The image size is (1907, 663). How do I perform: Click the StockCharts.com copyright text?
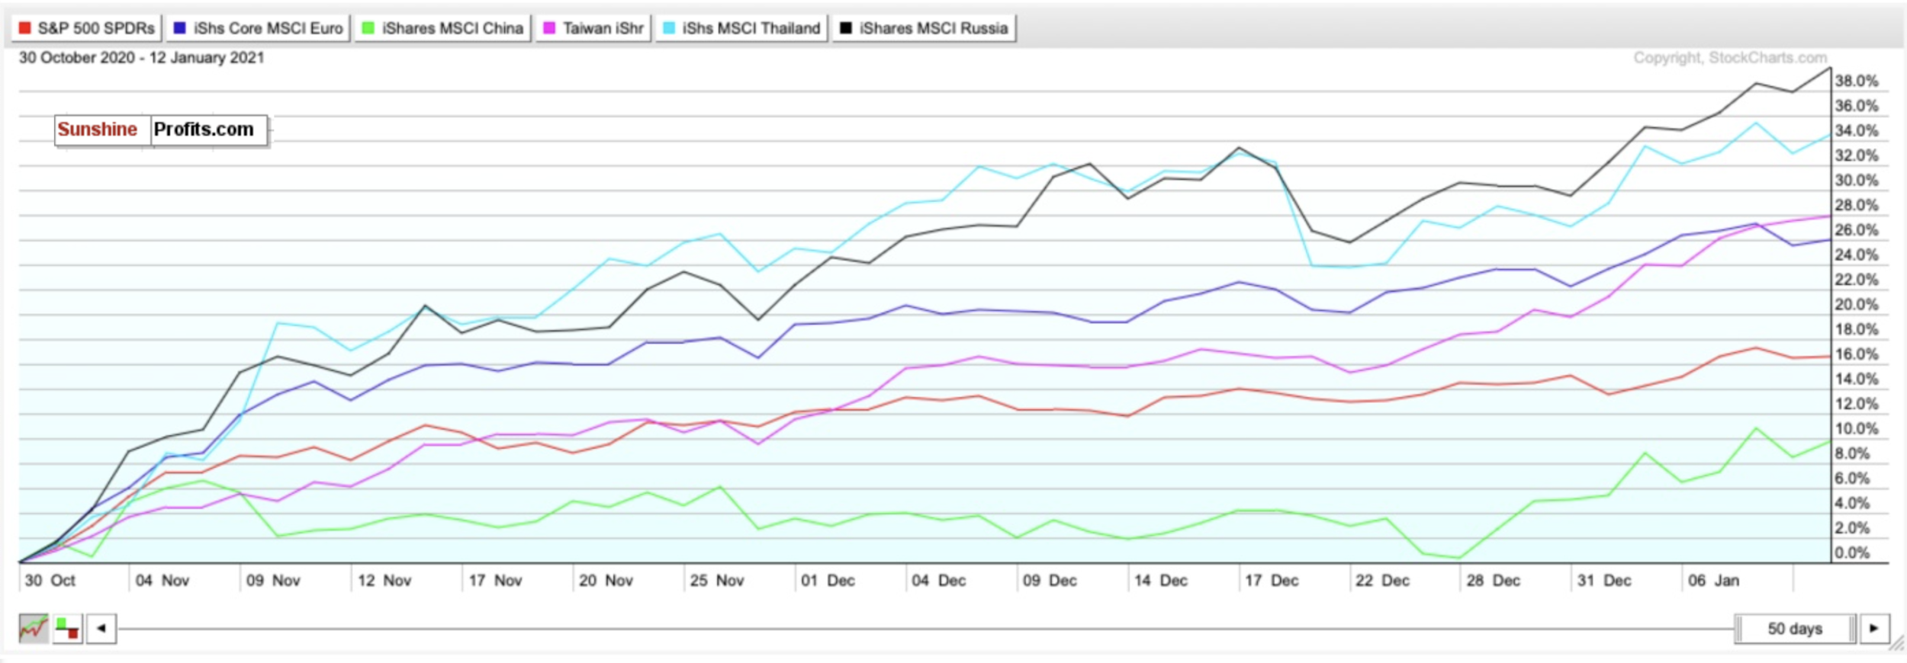(1730, 58)
